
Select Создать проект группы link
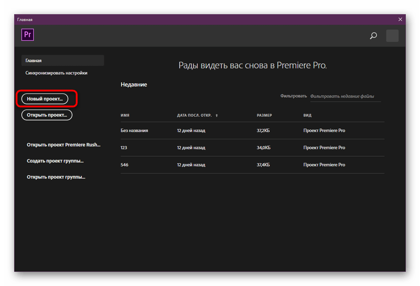pos(55,161)
